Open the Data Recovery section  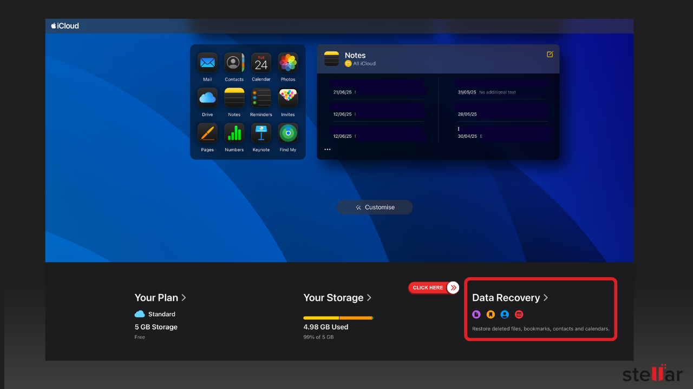[510, 298]
